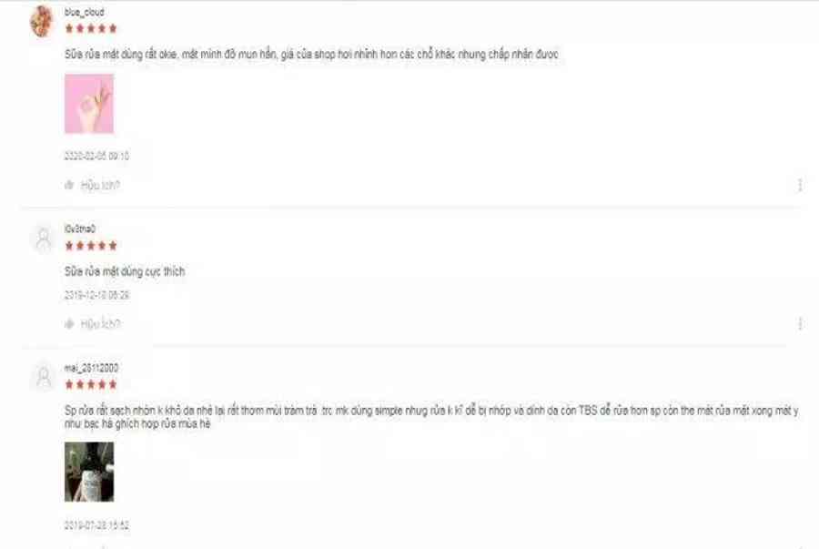This screenshot has height=549, width=819.
Task: Click the five-star rating under blue_cloud
Action: click(91, 29)
